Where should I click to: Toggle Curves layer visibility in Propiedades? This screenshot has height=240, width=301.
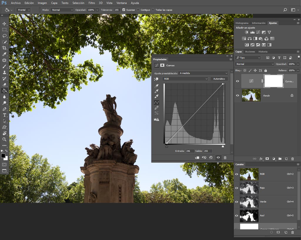218,158
